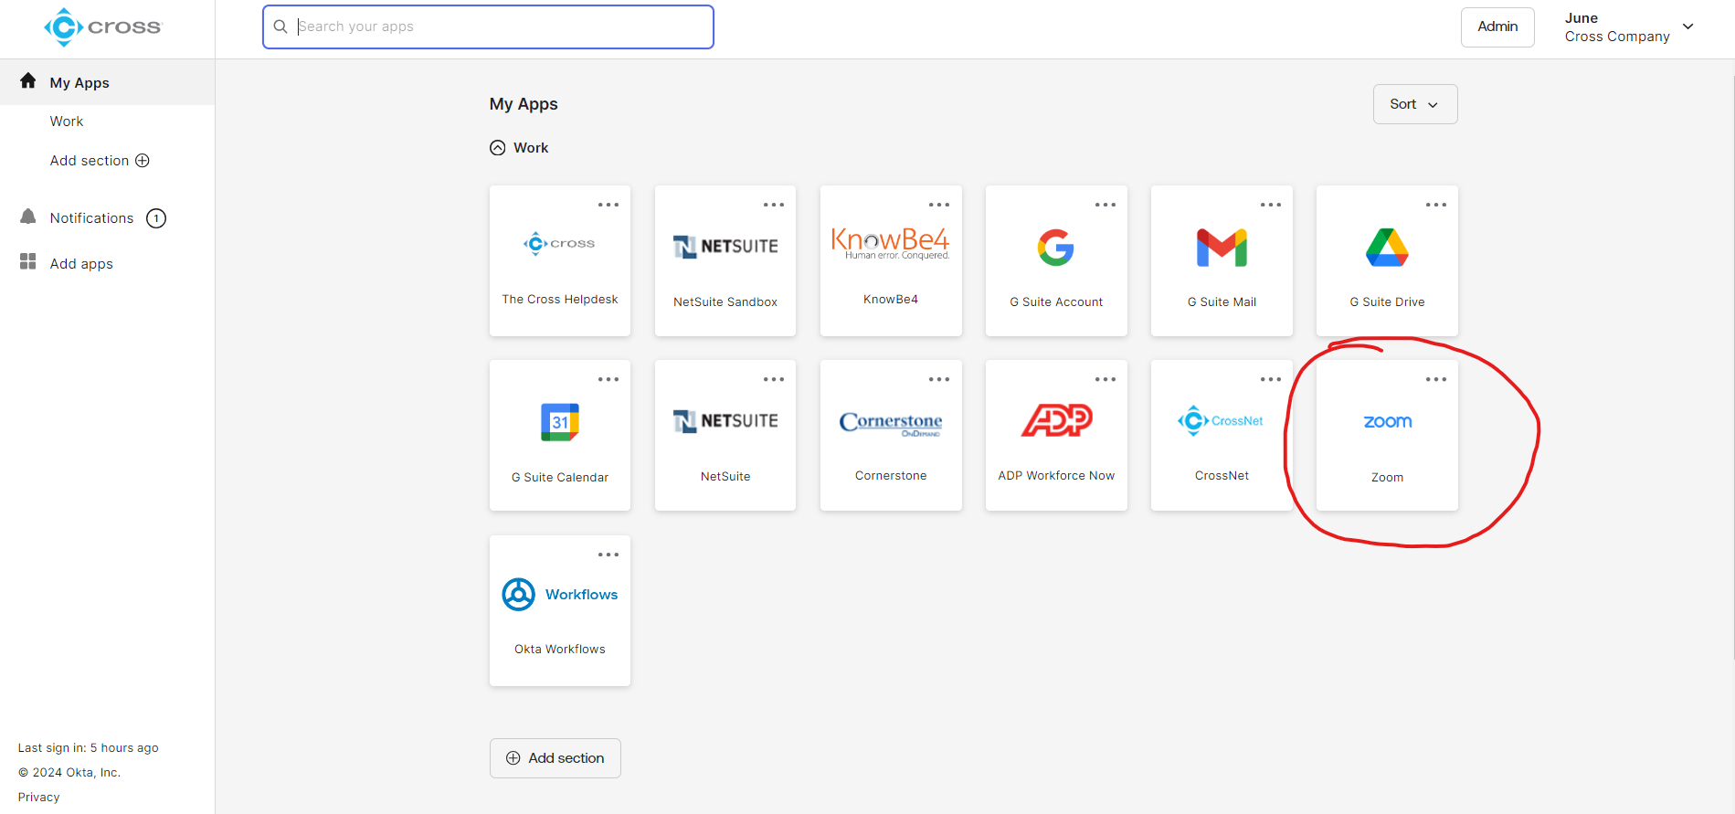Open the KnowBe4 app logo
Screen dimensions: 1735x814
pyautogui.click(x=891, y=244)
